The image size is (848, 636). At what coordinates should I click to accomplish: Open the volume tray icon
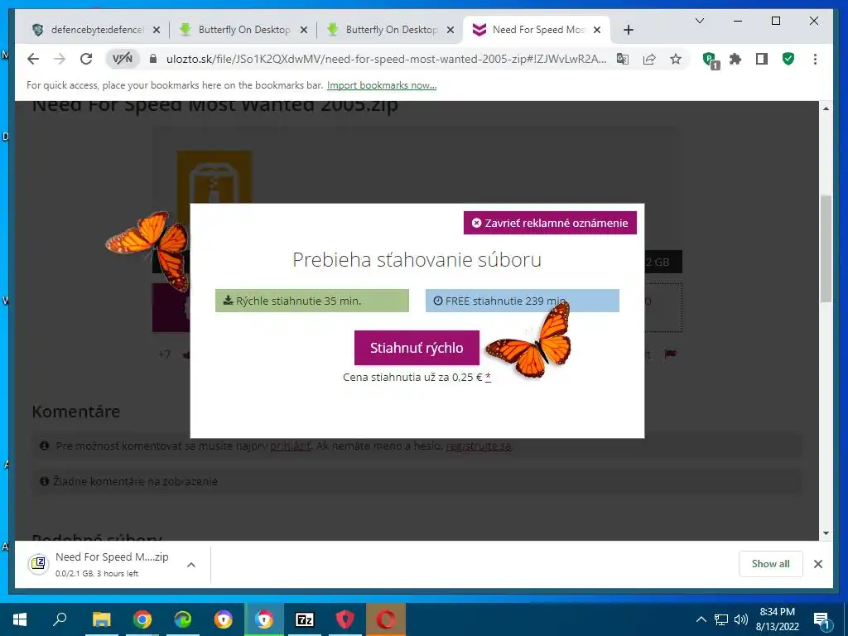(741, 619)
